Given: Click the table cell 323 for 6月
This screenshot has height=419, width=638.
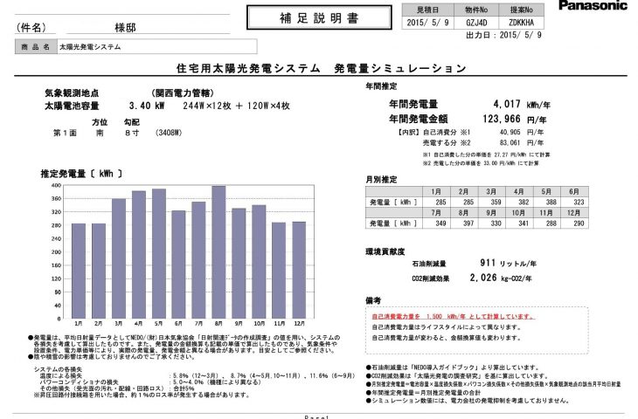Looking at the screenshot, I should tap(575, 202).
